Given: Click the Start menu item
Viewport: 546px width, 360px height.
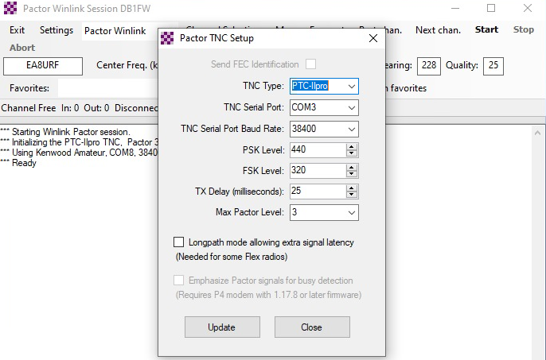Looking at the screenshot, I should click(x=486, y=30).
